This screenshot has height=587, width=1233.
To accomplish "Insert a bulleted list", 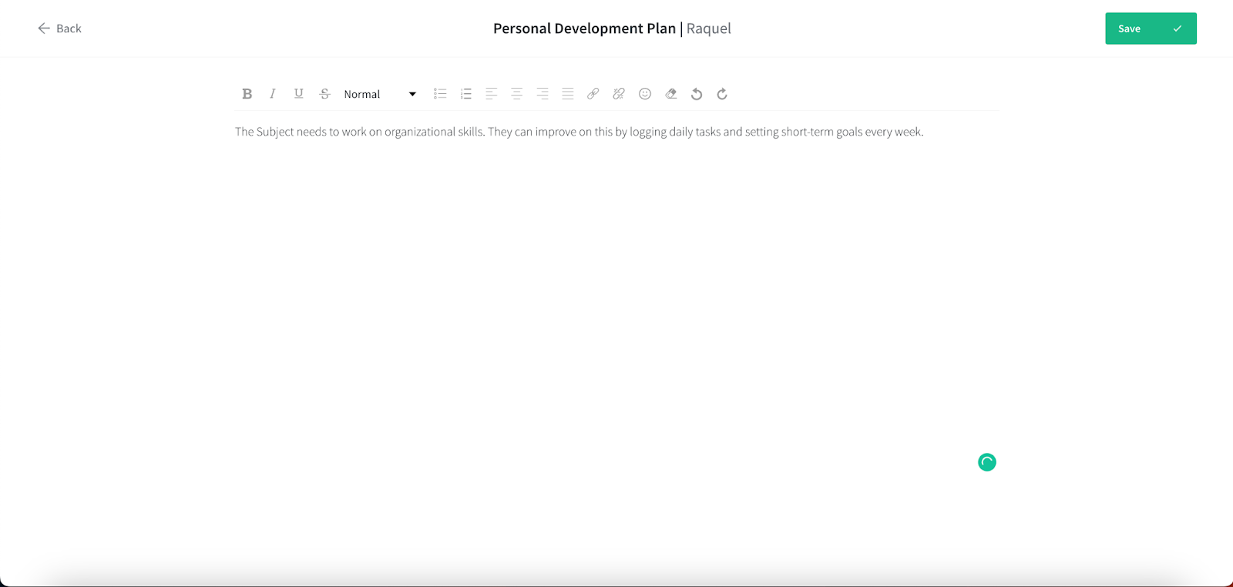I will click(x=440, y=94).
